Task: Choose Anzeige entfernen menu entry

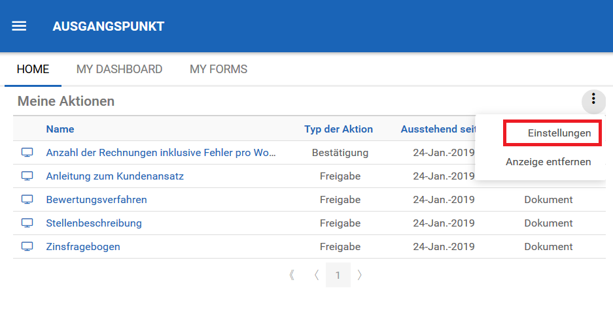Action: pos(548,161)
